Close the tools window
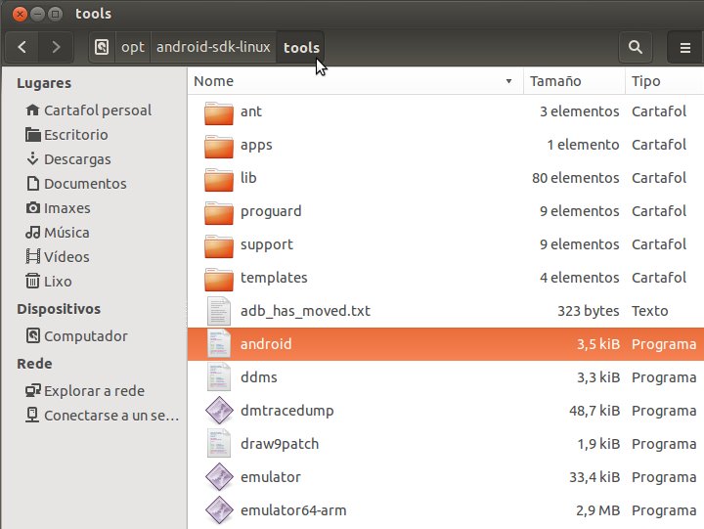 click(20, 14)
